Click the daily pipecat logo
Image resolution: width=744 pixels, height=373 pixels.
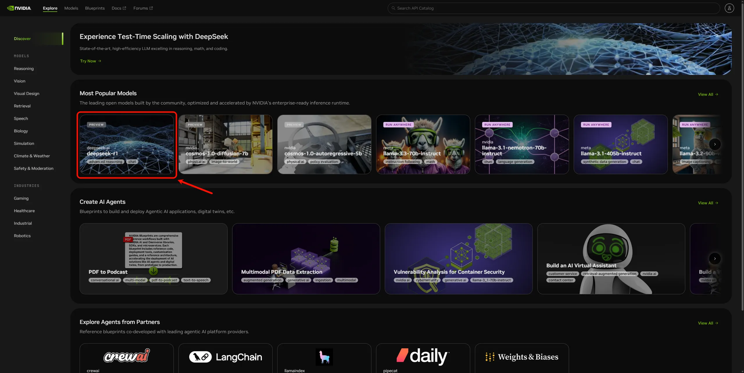tap(423, 356)
